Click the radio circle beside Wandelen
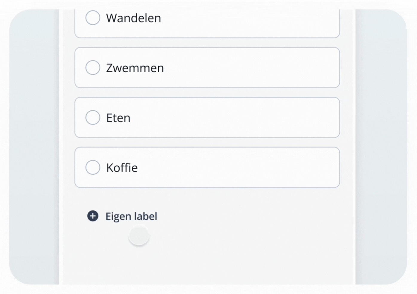 [x=93, y=18]
